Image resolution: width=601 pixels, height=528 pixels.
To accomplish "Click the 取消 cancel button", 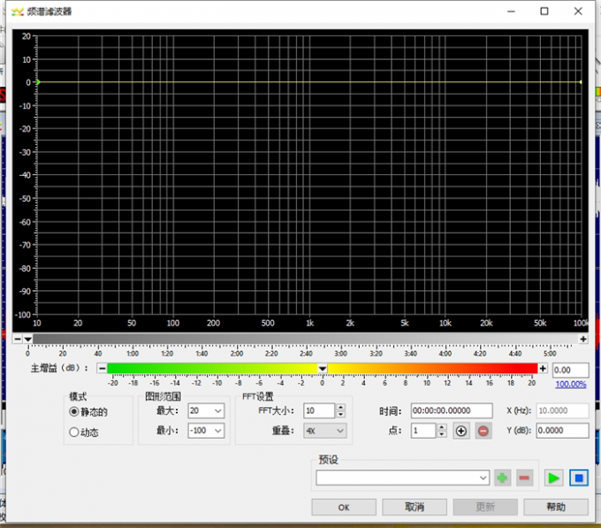I will (415, 508).
